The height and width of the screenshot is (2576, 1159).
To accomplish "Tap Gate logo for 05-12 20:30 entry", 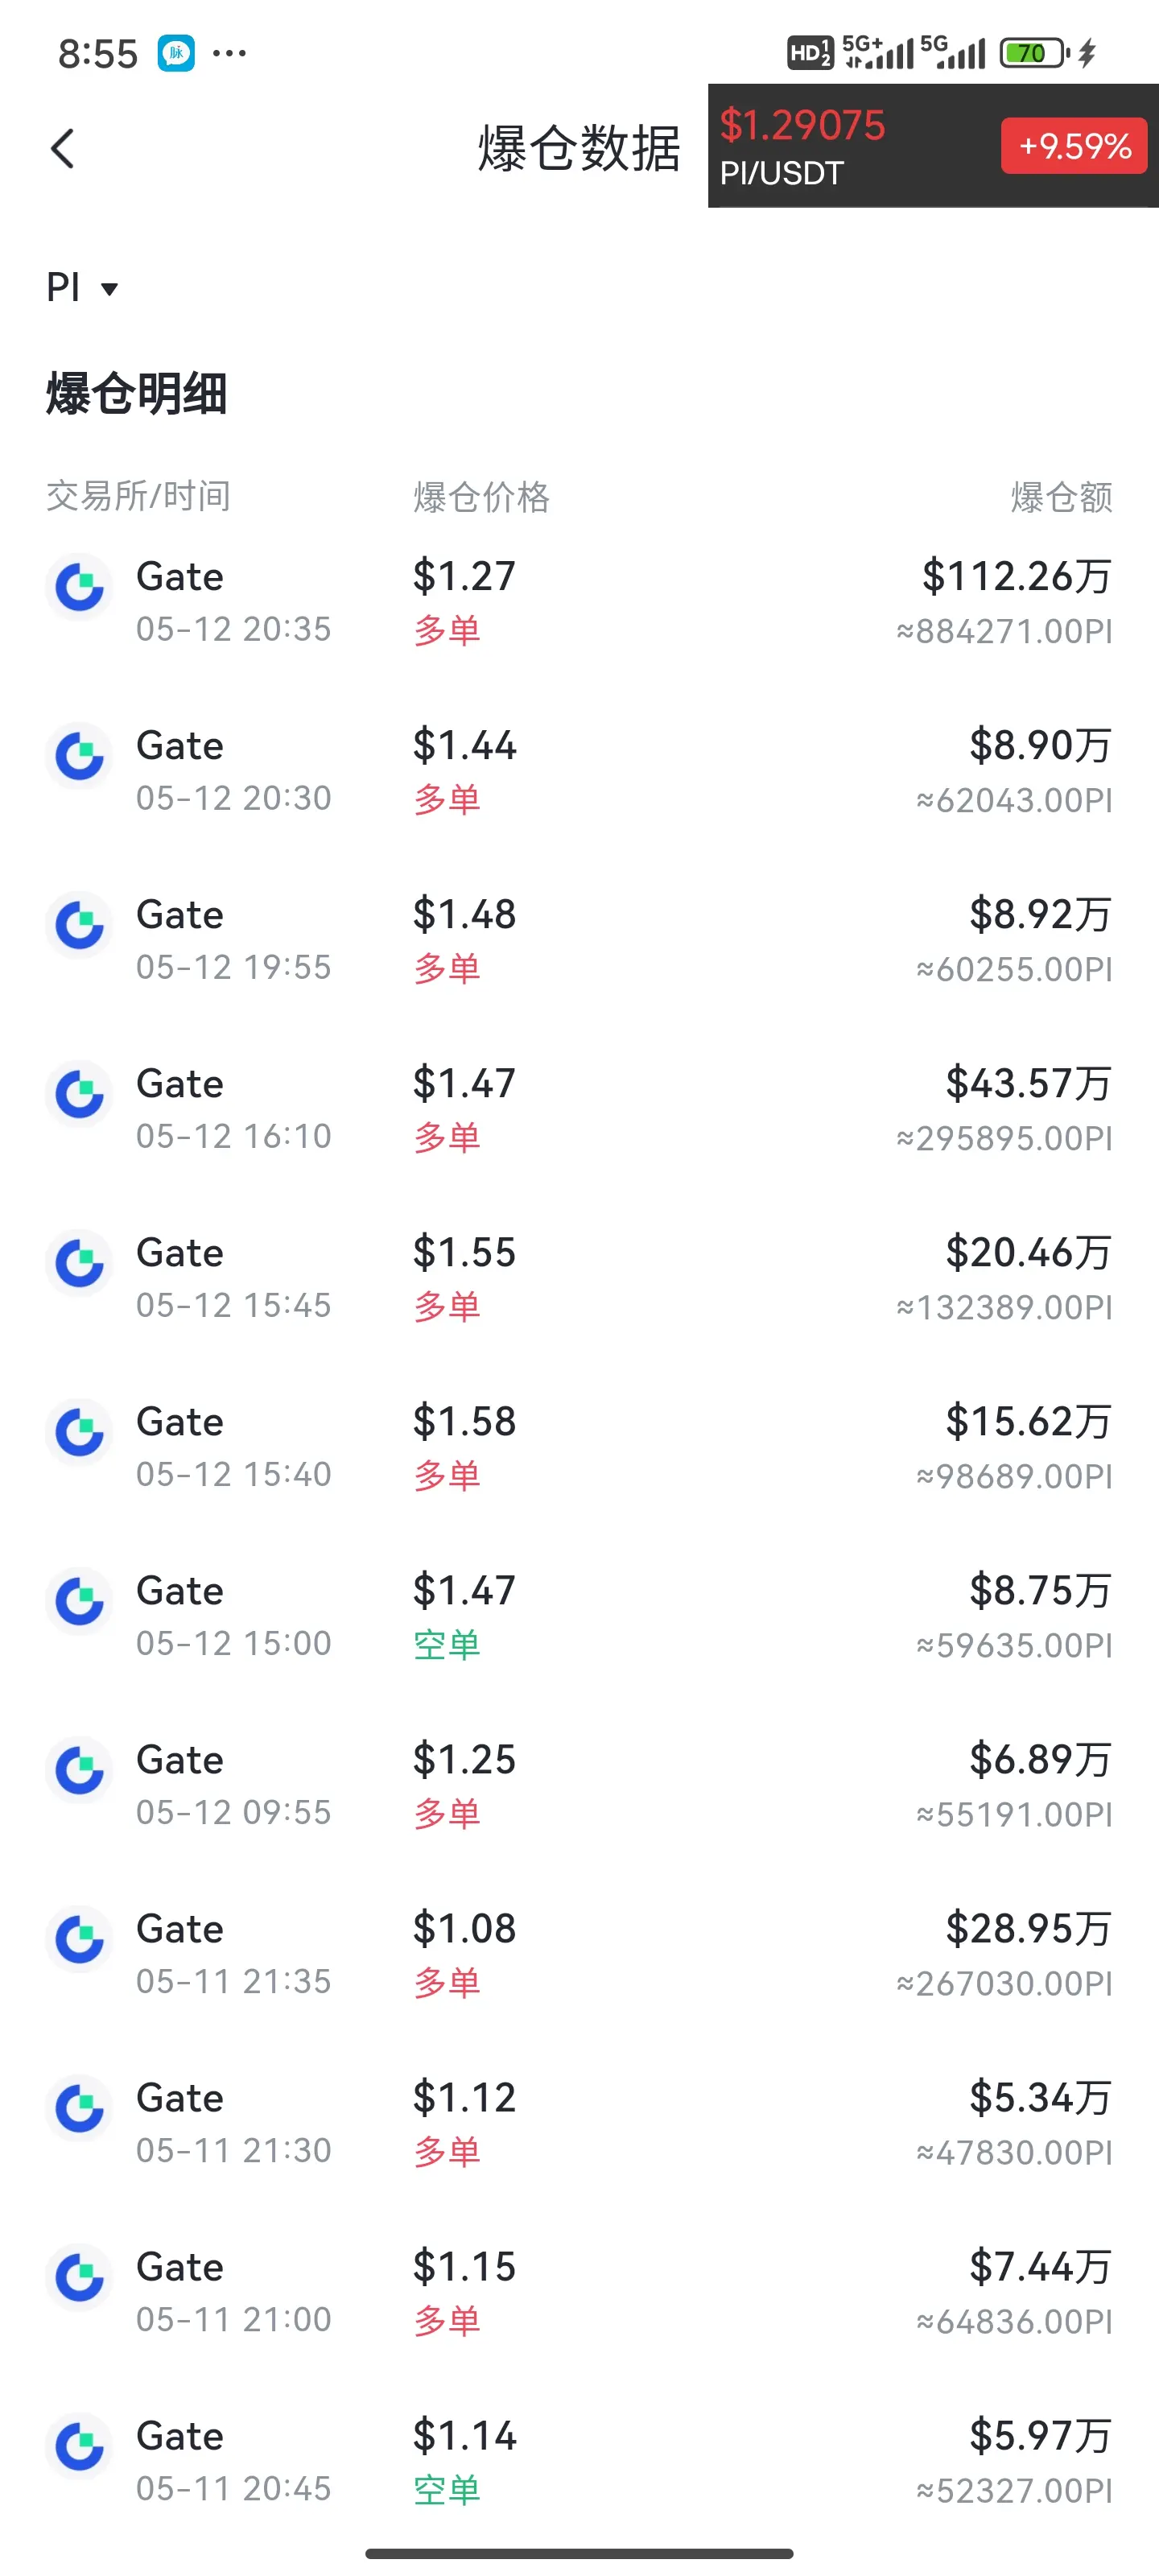I will (x=80, y=756).
